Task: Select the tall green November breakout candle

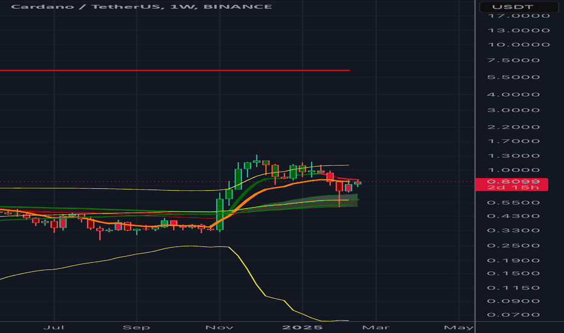Action: click(220, 214)
